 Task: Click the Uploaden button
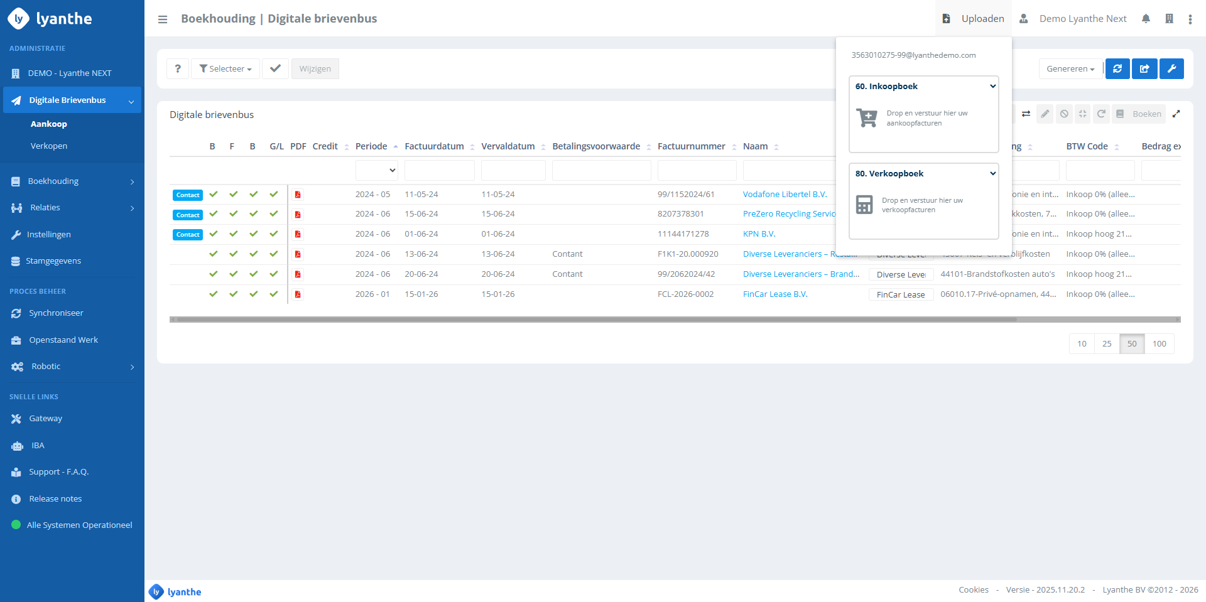(974, 19)
